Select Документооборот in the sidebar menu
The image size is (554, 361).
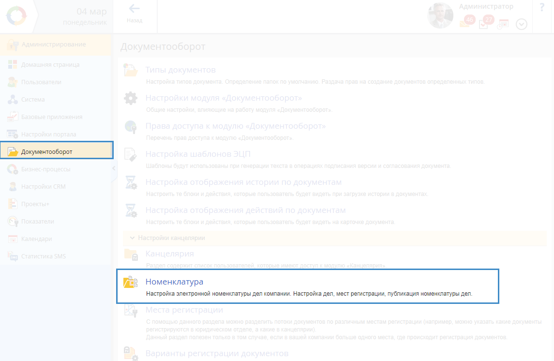(x=46, y=152)
